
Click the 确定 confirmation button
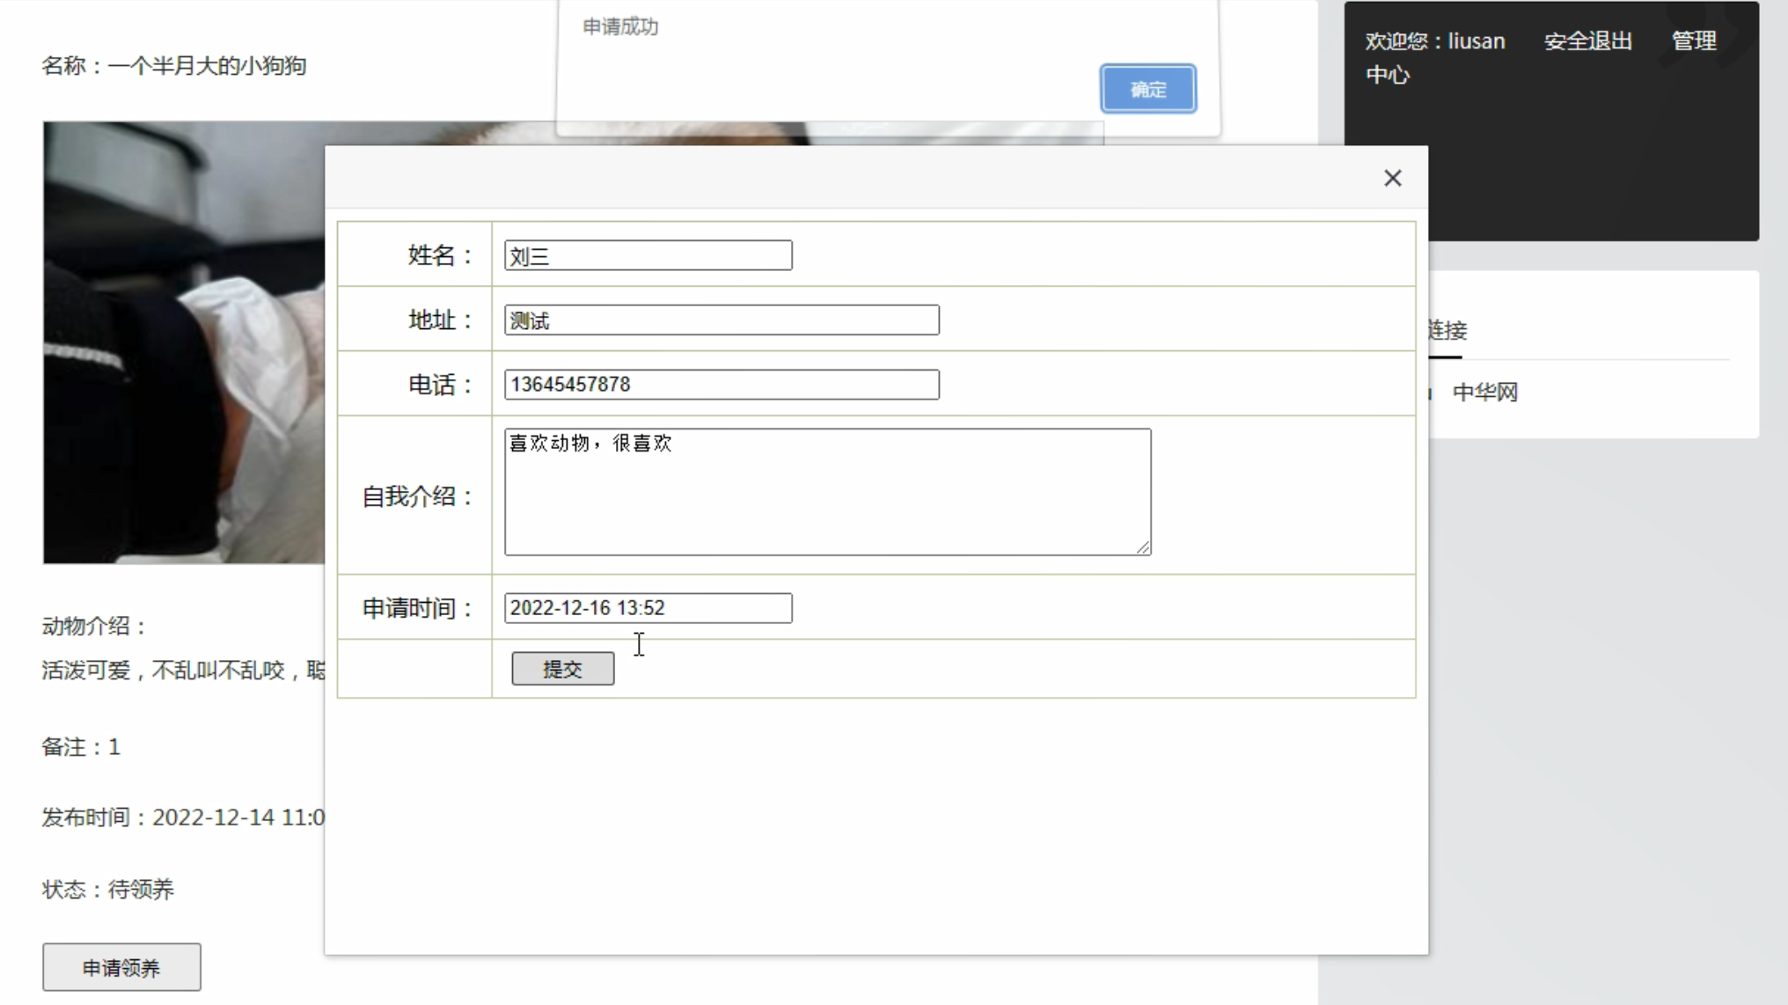click(1148, 89)
